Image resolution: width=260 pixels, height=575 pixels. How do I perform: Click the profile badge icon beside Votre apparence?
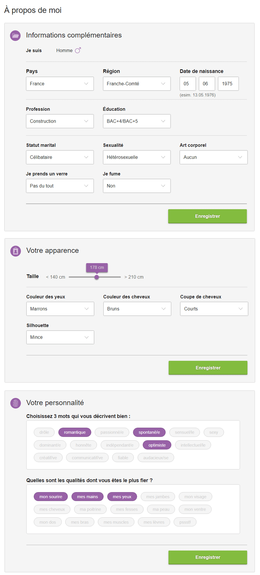(x=16, y=251)
